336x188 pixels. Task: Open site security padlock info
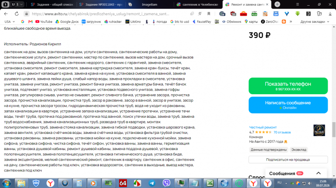click(26, 14)
